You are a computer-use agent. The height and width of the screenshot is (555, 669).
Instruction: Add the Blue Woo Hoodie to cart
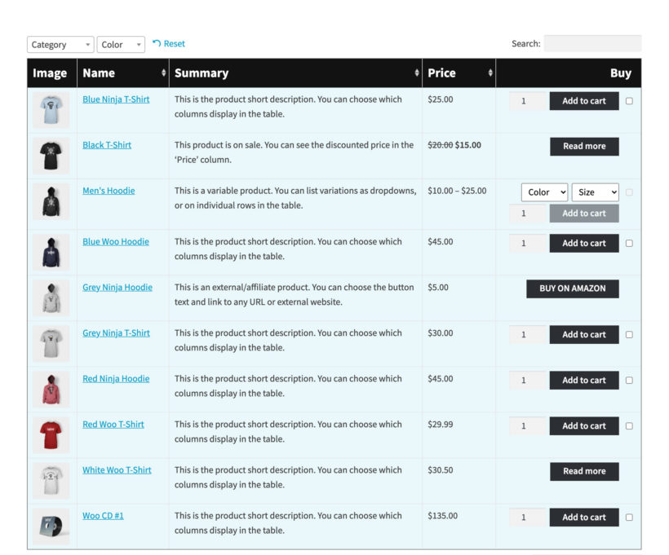(x=584, y=243)
